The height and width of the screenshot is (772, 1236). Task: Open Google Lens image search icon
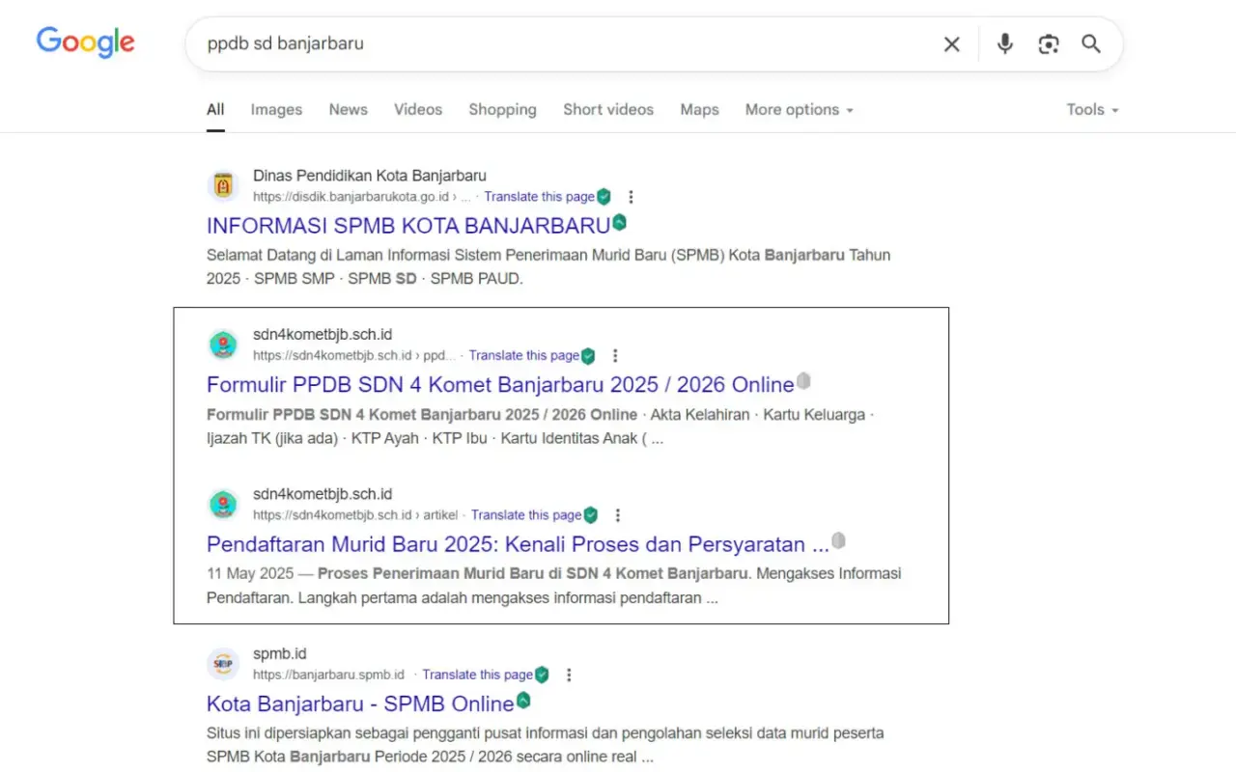pos(1049,43)
